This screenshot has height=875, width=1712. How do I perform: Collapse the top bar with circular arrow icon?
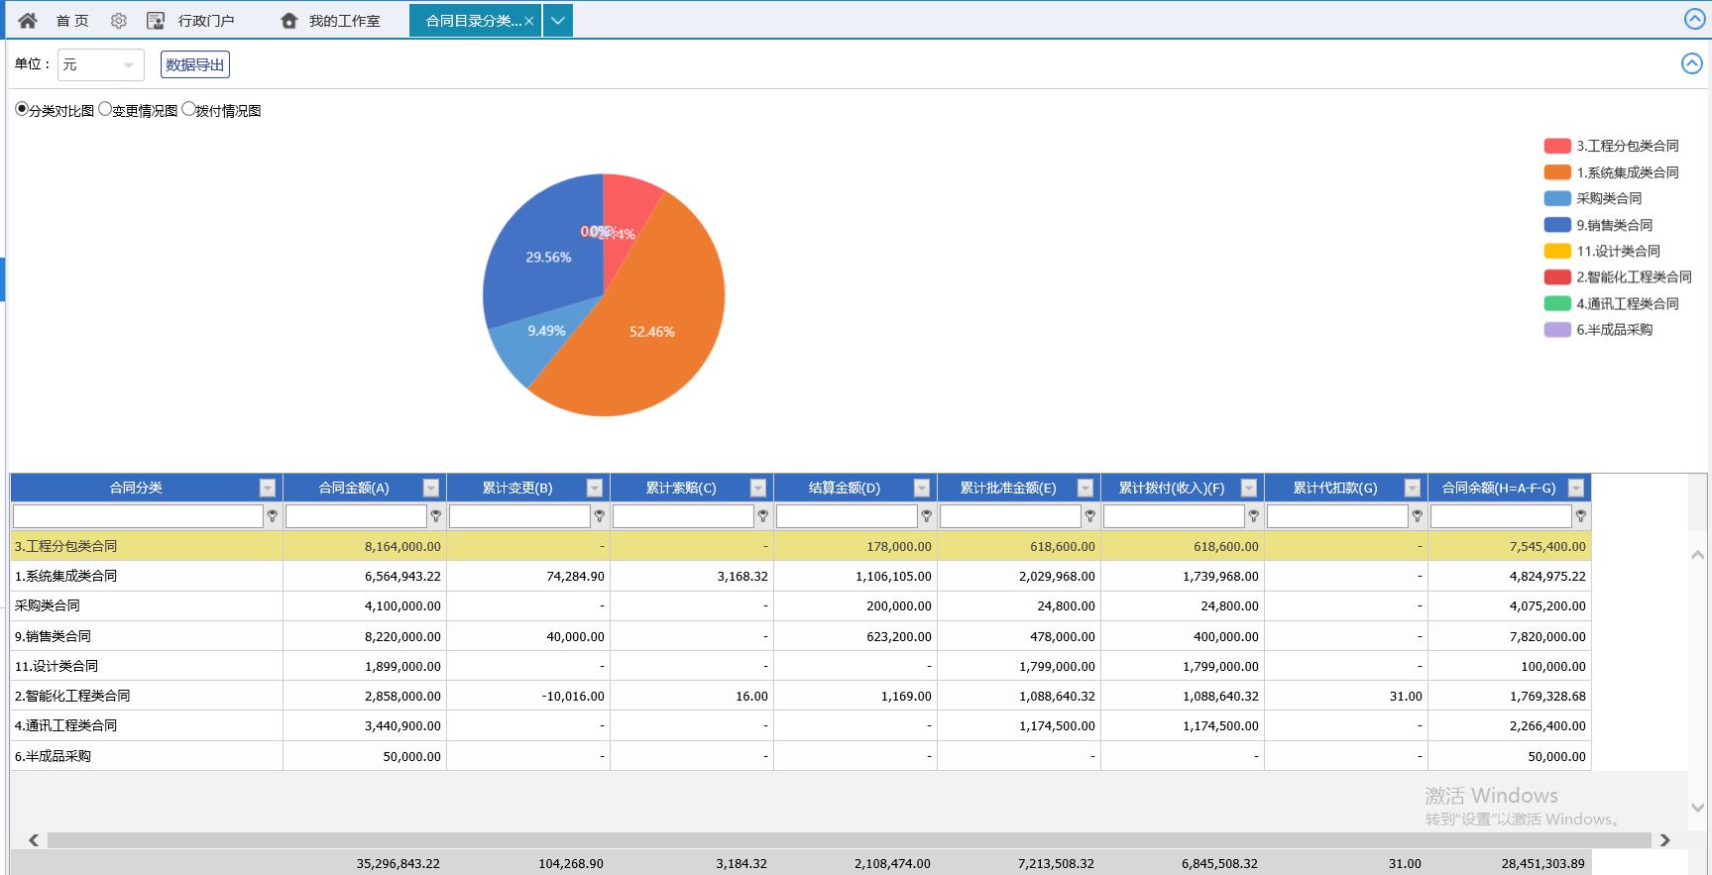pyautogui.click(x=1694, y=20)
